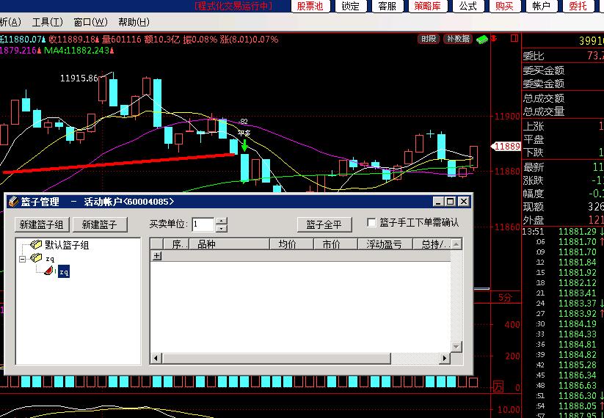Switch to the 股票池 tab
This screenshot has height=418, width=604.
tap(310, 6)
